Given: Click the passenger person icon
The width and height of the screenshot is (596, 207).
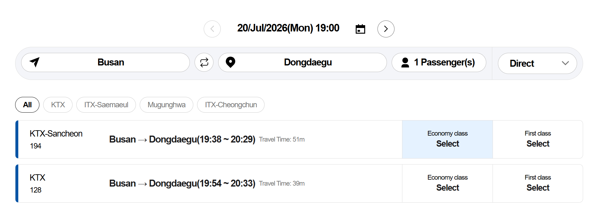Looking at the screenshot, I should (405, 62).
